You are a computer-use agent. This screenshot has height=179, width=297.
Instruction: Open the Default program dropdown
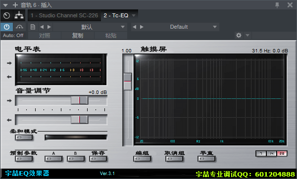tap(182, 27)
